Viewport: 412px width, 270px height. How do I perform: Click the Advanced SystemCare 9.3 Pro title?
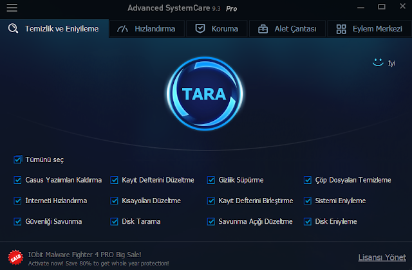pyautogui.click(x=182, y=8)
